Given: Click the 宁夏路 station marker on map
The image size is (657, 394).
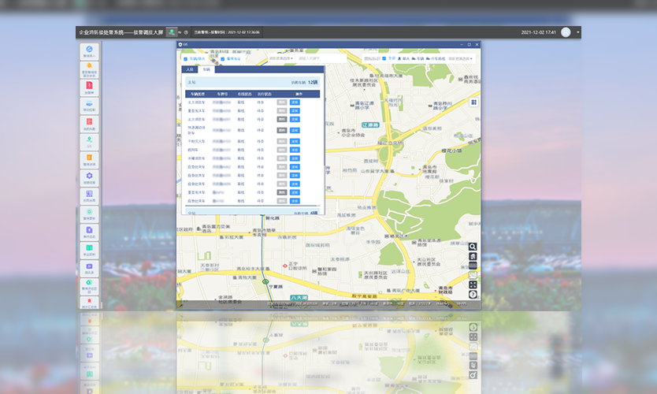Looking at the screenshot, I should [265, 281].
